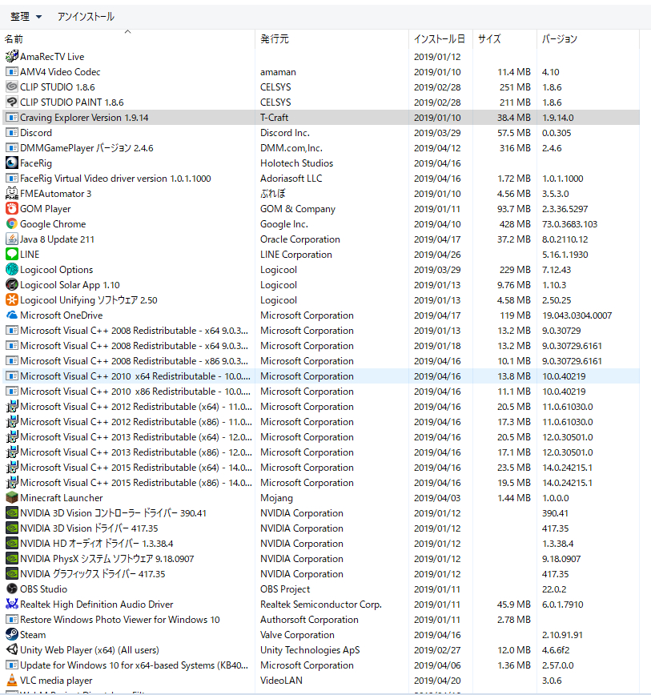Click the GOM Player icon
The image size is (651, 695).
11,208
